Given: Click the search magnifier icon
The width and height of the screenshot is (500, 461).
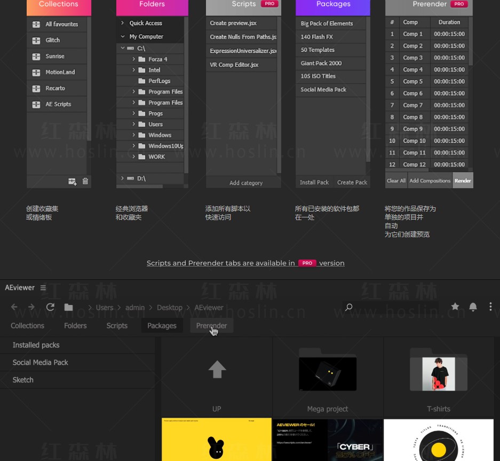Looking at the screenshot, I should (349, 307).
